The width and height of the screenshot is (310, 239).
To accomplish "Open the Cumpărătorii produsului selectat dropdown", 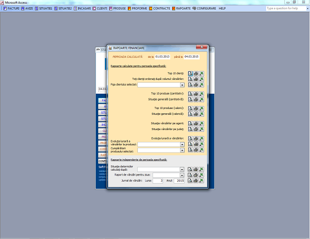I will (x=182, y=151).
